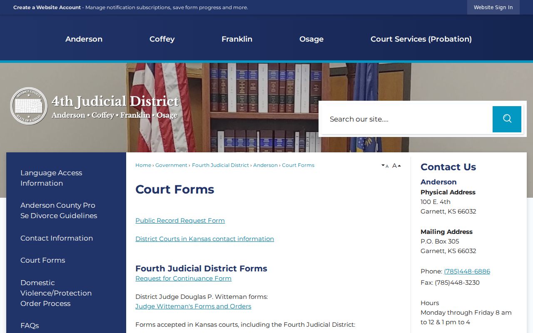
Task: Click Create a Website Account link
Action: [x=47, y=7]
